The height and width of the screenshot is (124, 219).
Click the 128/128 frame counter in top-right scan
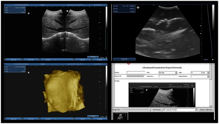[124, 59]
